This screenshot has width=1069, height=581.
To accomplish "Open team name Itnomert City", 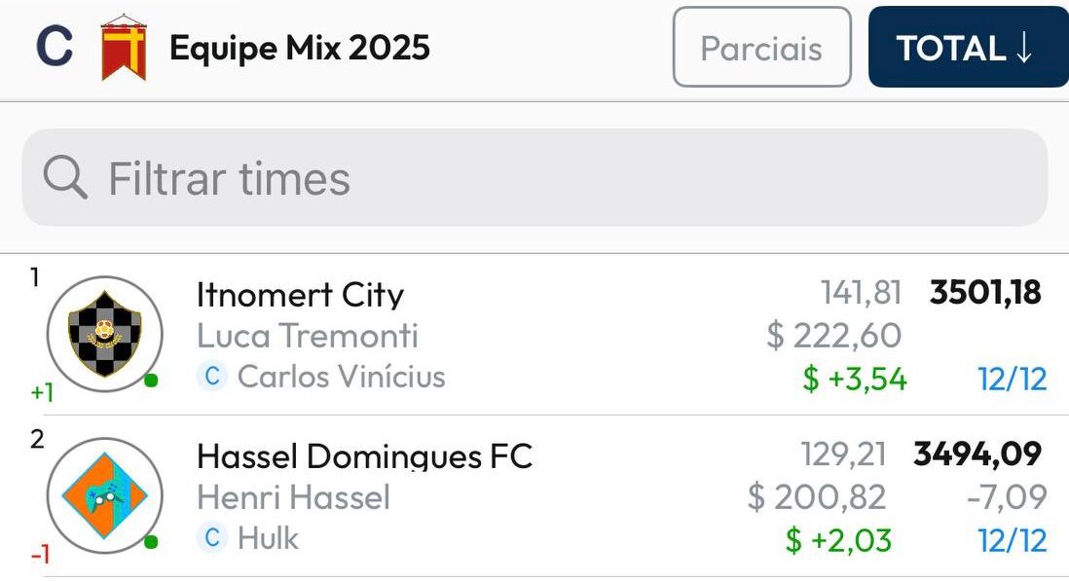I will [300, 295].
